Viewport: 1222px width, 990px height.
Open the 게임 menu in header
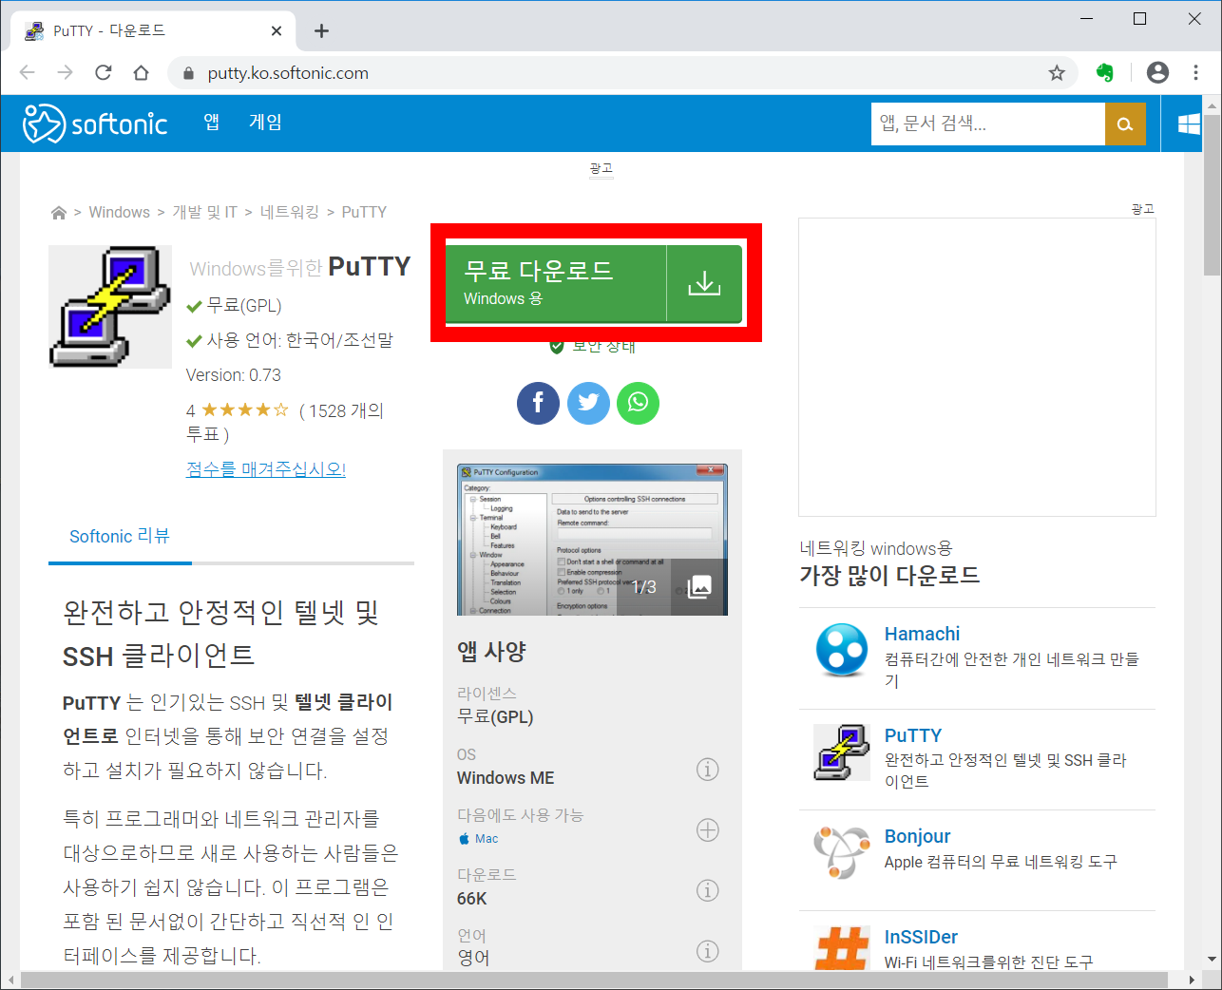tap(265, 122)
